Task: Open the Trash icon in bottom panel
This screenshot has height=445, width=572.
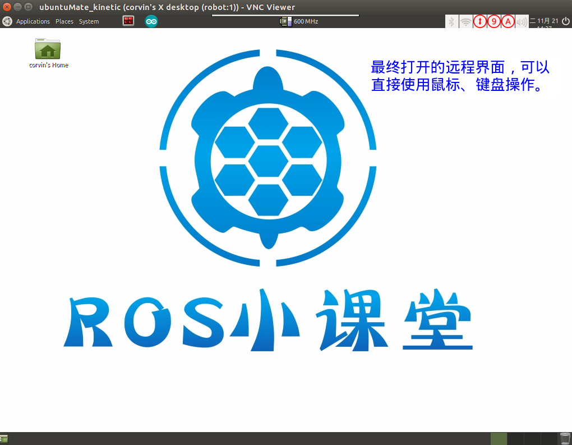Action: point(565,438)
